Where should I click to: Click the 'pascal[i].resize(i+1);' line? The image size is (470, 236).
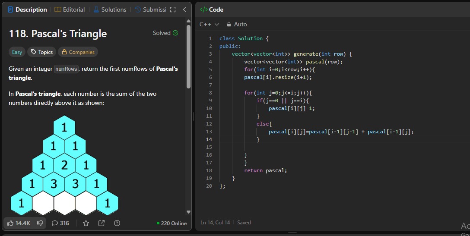(278, 77)
